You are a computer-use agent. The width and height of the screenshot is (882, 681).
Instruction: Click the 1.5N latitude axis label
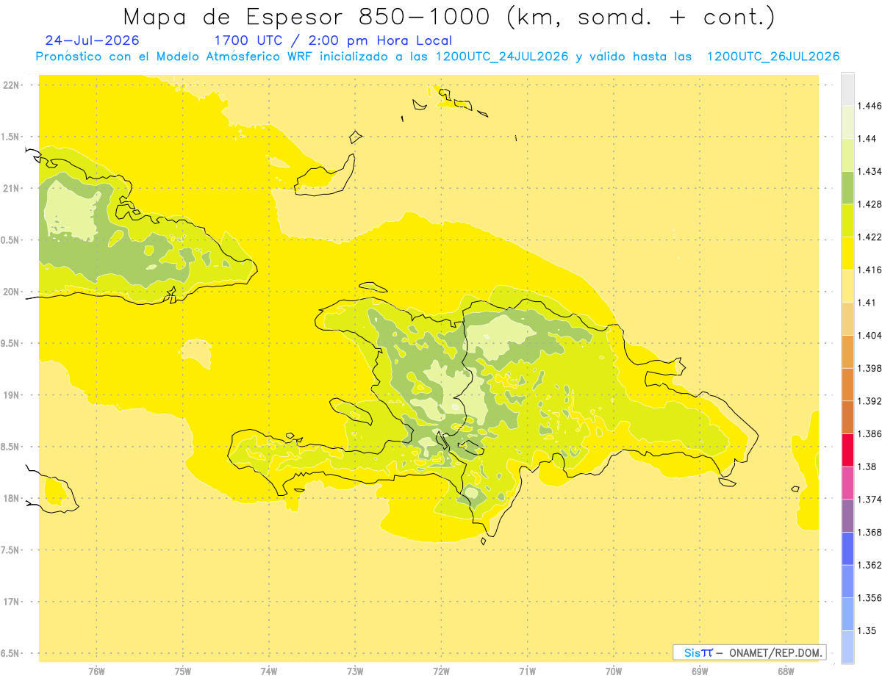11,137
